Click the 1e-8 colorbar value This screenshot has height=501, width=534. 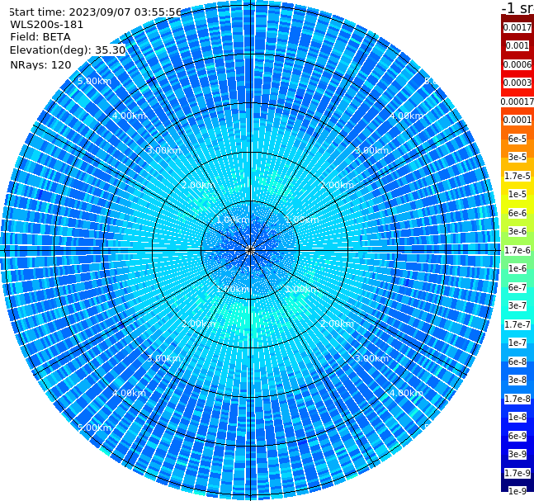coord(517,417)
